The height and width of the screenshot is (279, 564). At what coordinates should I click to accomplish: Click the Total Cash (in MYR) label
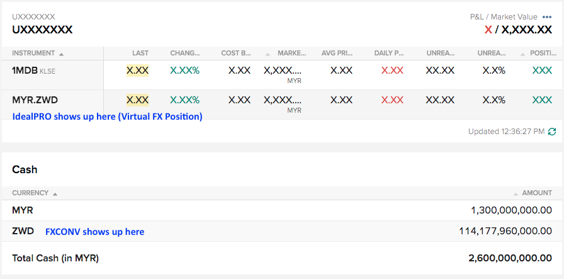(55, 258)
